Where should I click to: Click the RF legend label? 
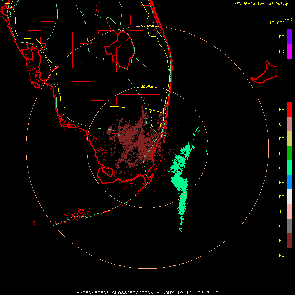(x=281, y=37)
